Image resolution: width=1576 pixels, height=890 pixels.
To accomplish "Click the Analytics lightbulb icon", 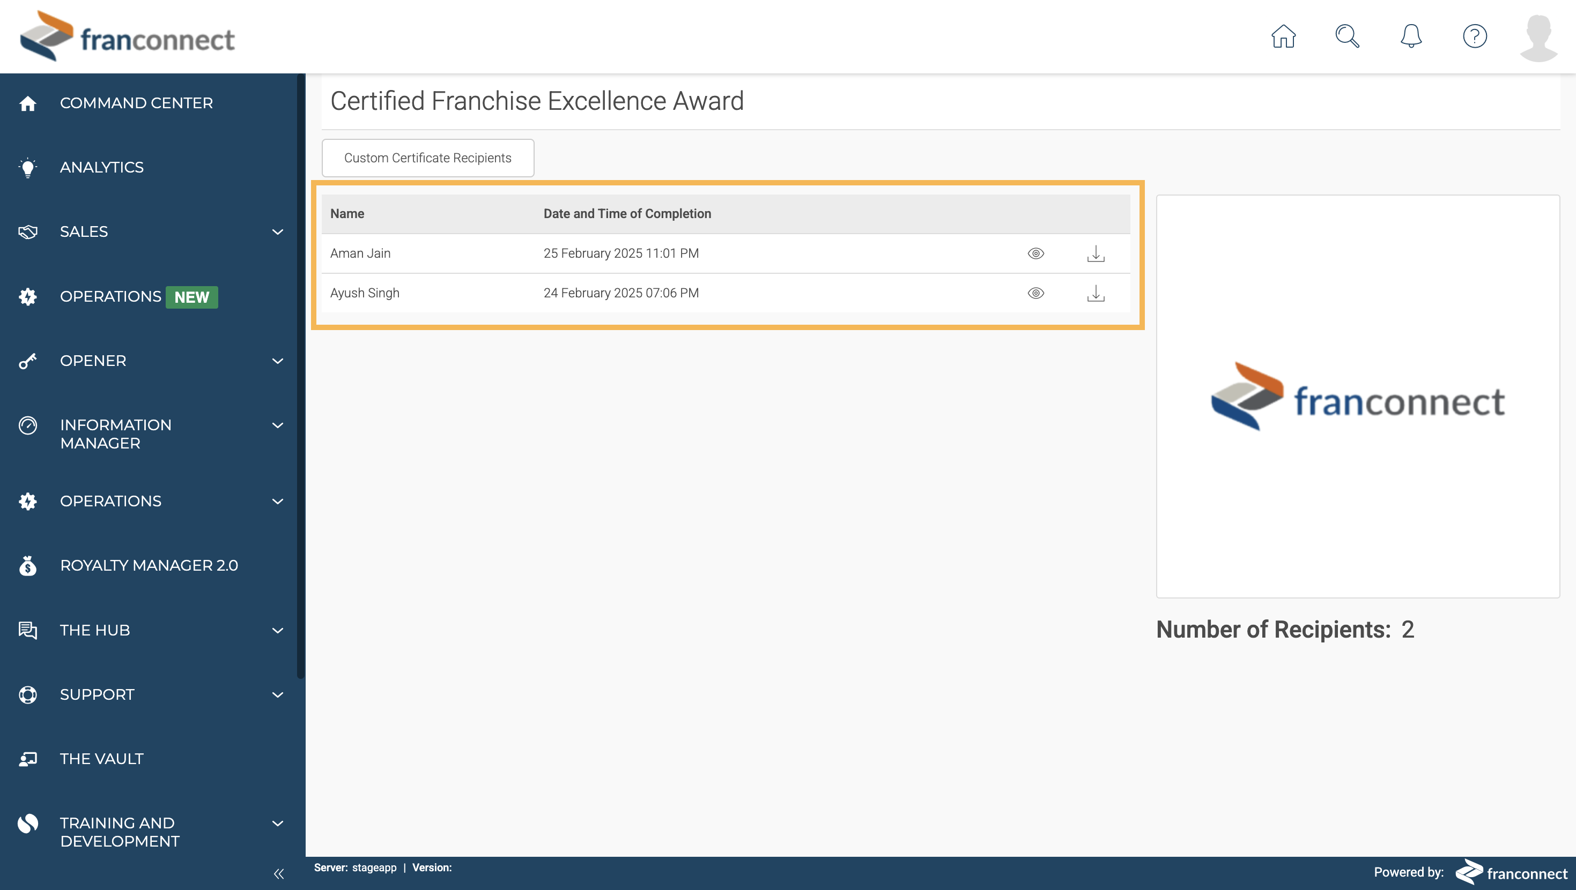I will pyautogui.click(x=27, y=168).
